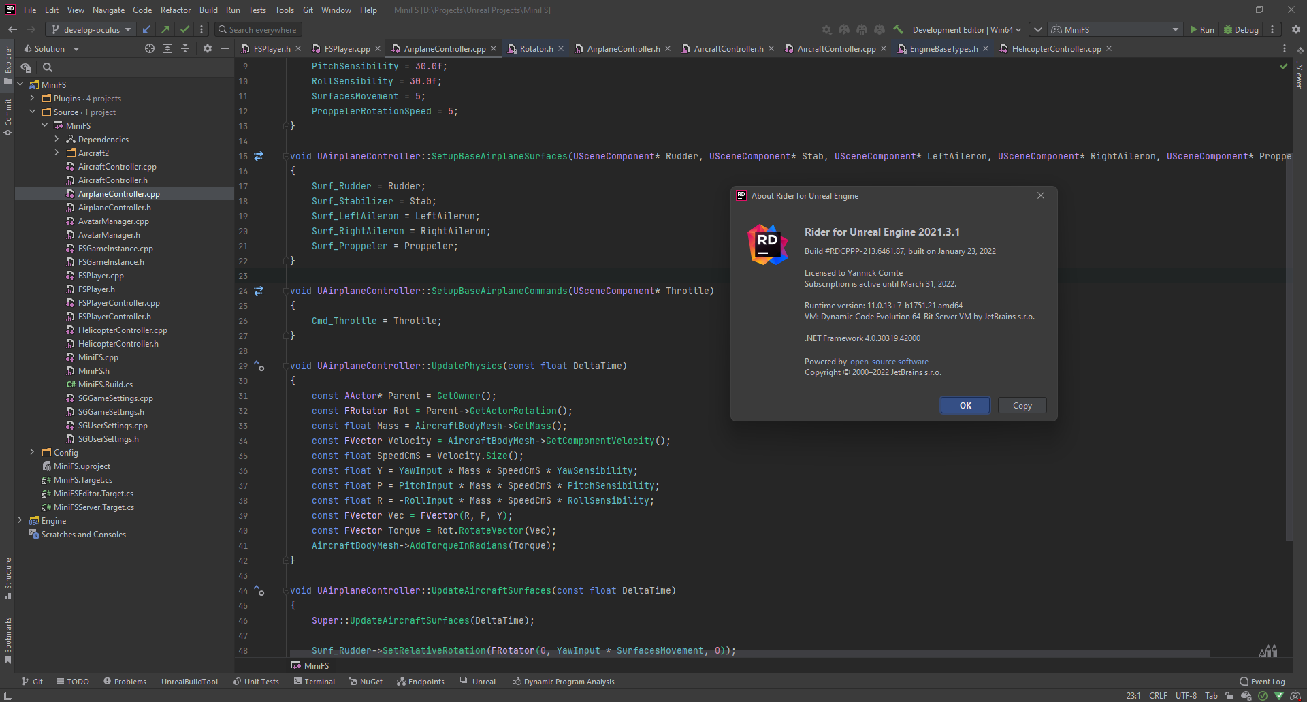Open the Development Editor | Win64 configuration dropdown
The image size is (1307, 702).
click(967, 29)
